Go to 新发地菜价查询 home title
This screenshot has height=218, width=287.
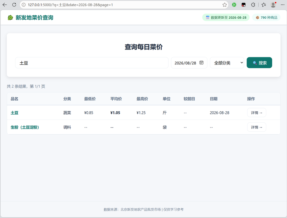click(34, 18)
